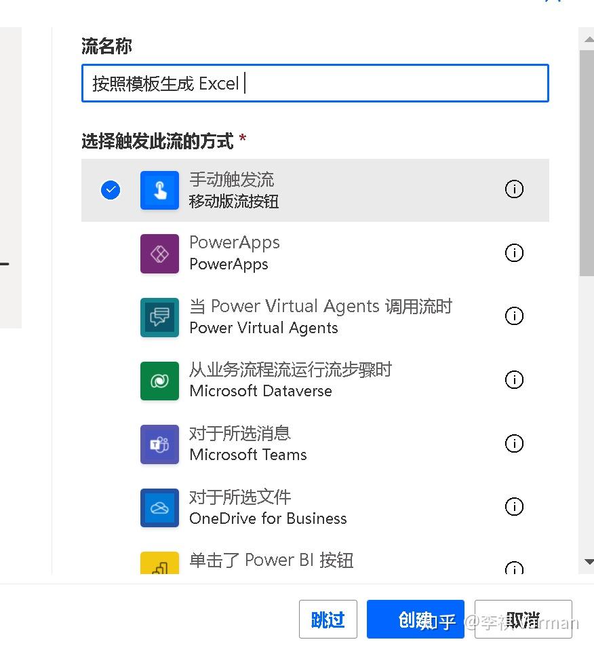View info for the Microsoft Teams trigger
The width and height of the screenshot is (594, 646).
pyautogui.click(x=514, y=444)
